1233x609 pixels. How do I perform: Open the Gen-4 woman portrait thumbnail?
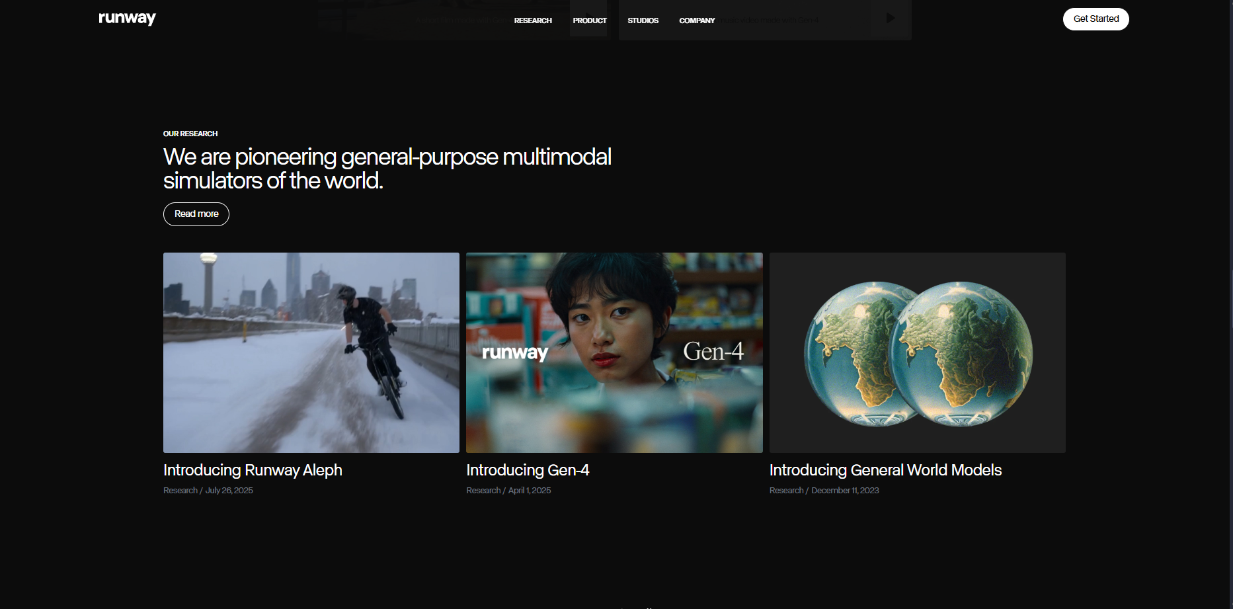(x=614, y=352)
